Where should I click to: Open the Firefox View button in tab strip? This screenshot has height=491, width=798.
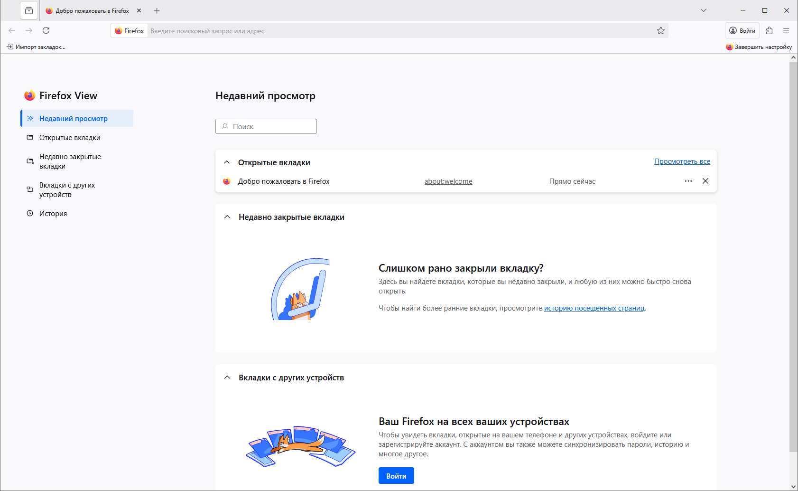pyautogui.click(x=29, y=10)
